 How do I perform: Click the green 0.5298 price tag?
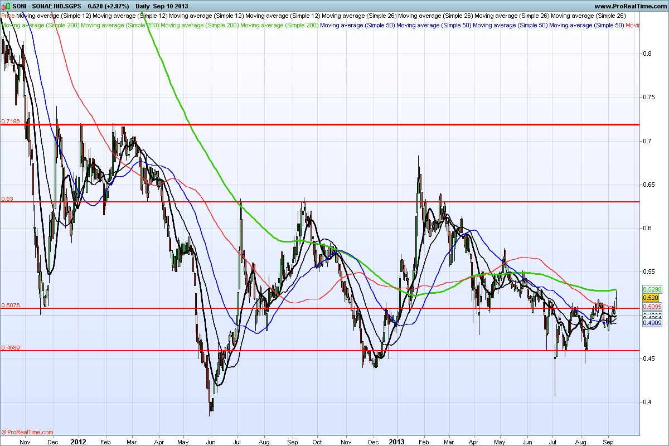(x=652, y=290)
